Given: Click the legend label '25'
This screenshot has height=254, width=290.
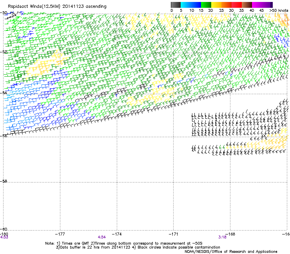Looking at the screenshot, I should point(221,10).
